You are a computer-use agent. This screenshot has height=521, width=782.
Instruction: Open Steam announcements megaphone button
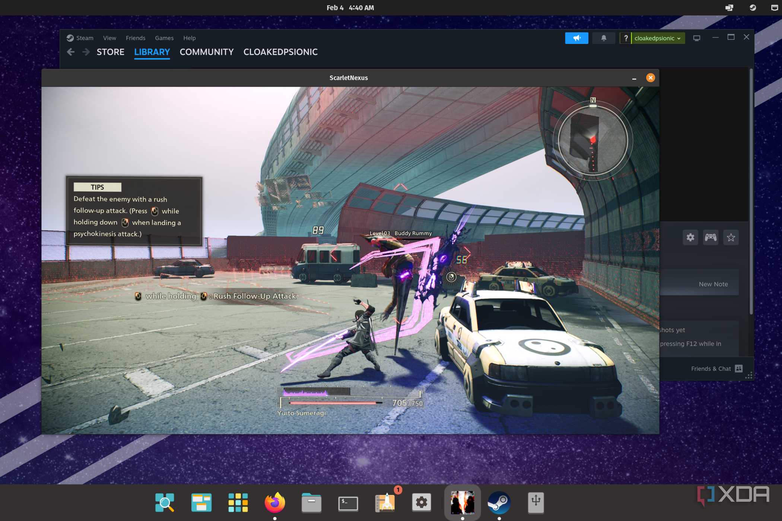coord(576,38)
